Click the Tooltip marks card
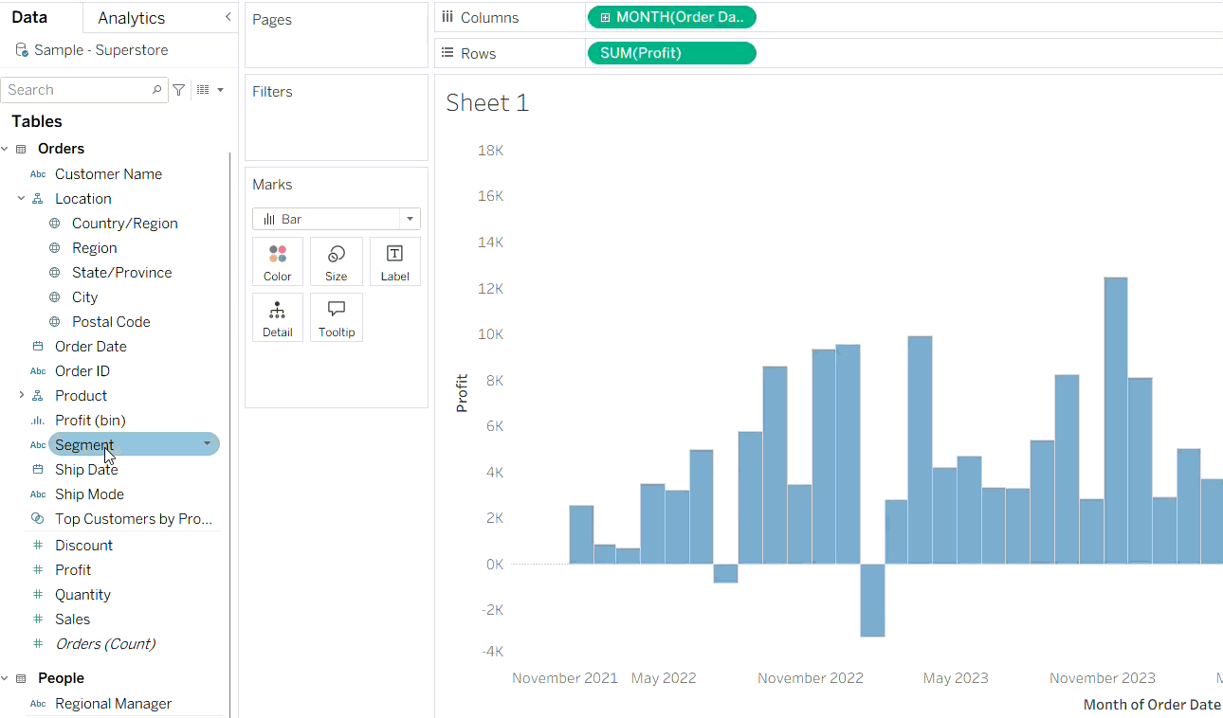 pos(337,317)
